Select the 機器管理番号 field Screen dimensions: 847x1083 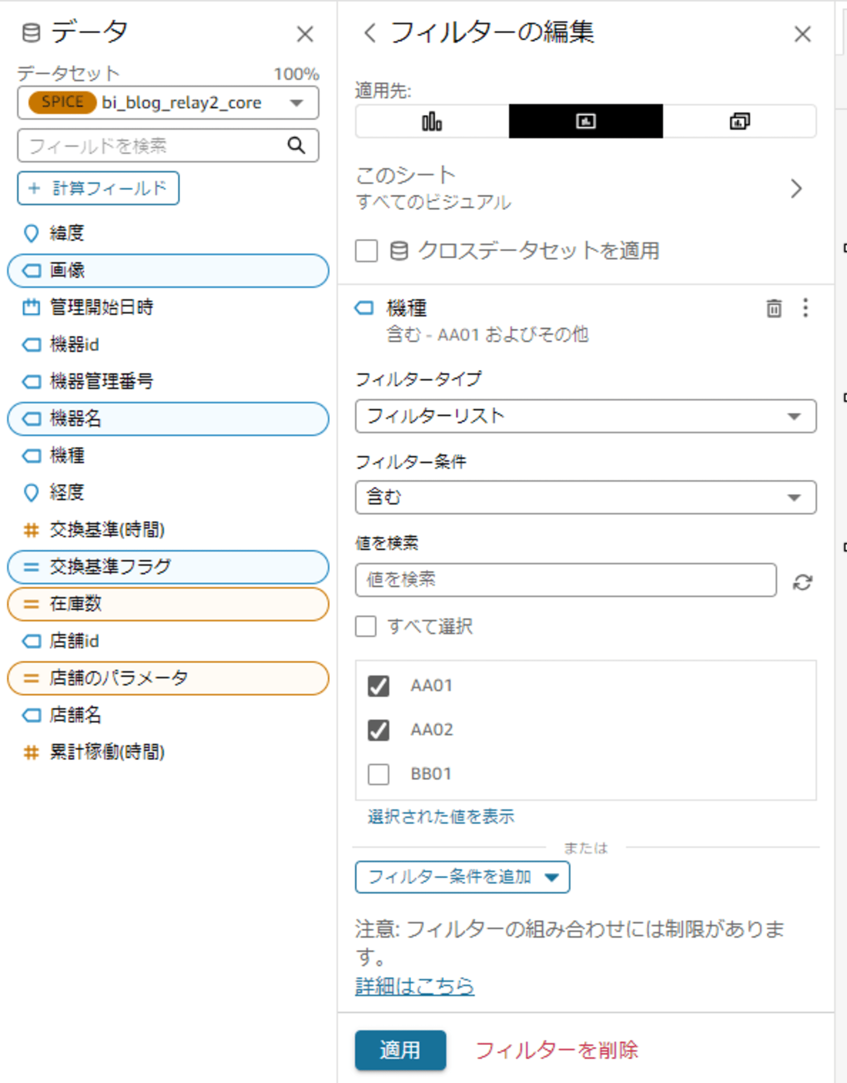click(x=168, y=381)
